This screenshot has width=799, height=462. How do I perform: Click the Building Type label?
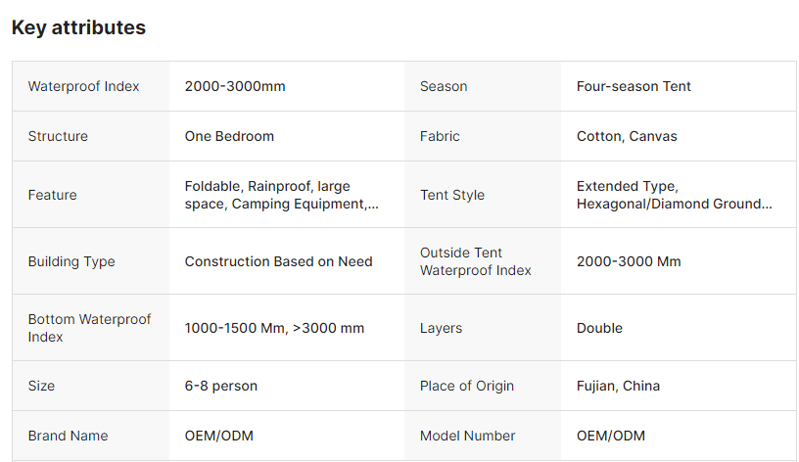tap(71, 261)
